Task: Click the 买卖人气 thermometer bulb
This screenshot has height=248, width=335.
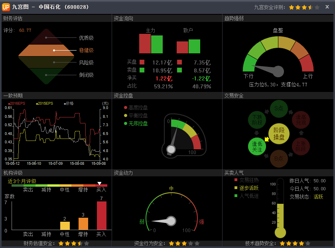Action: pos(280,232)
